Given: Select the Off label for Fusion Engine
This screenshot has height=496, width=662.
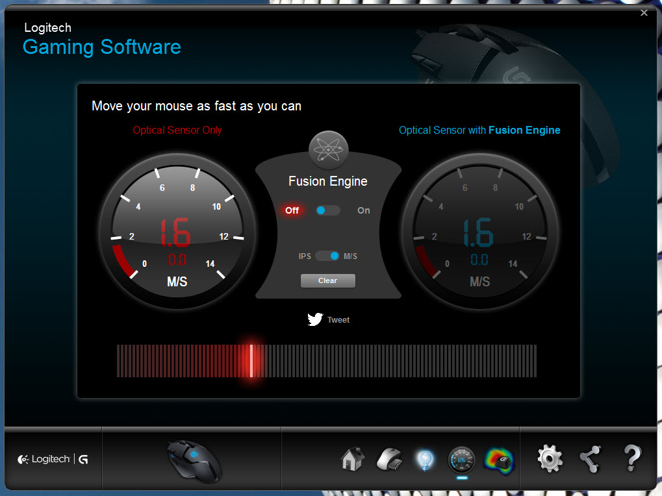Looking at the screenshot, I should (x=292, y=210).
